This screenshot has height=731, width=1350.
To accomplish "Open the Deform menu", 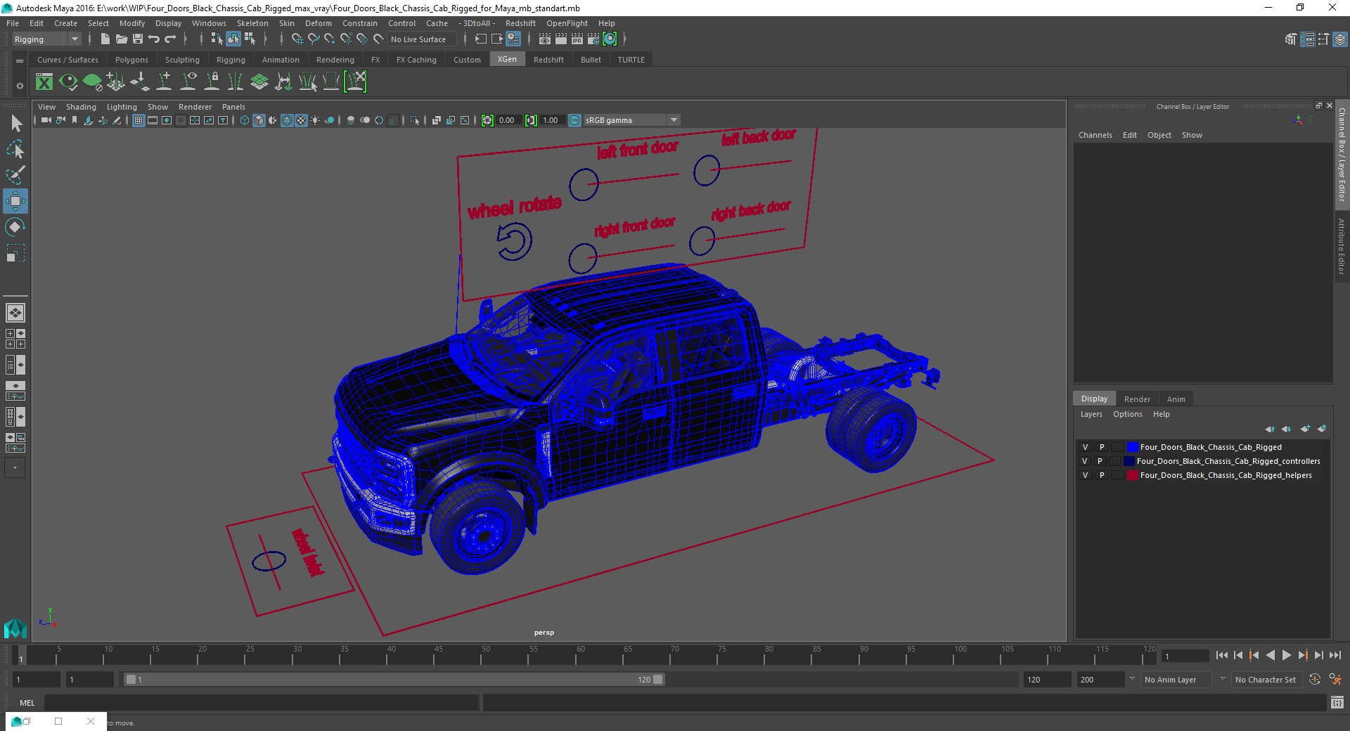I will tap(318, 23).
